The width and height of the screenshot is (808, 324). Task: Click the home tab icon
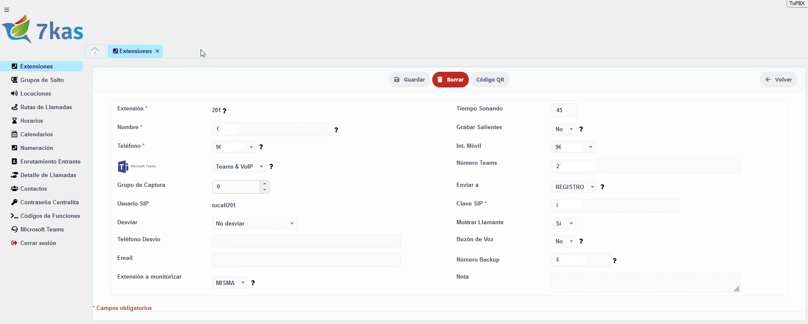95,51
